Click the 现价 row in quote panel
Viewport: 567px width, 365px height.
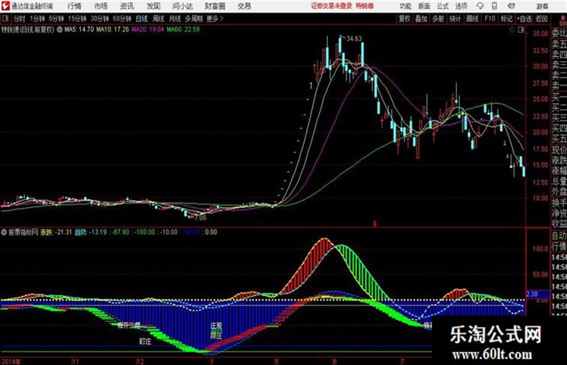coord(559,149)
